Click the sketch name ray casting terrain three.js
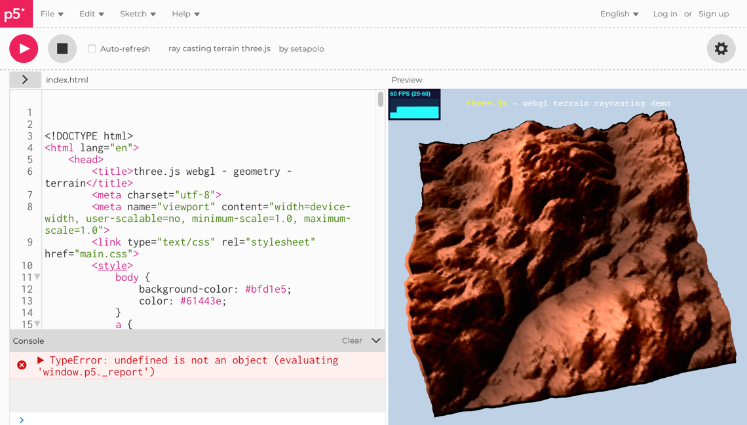 point(219,48)
